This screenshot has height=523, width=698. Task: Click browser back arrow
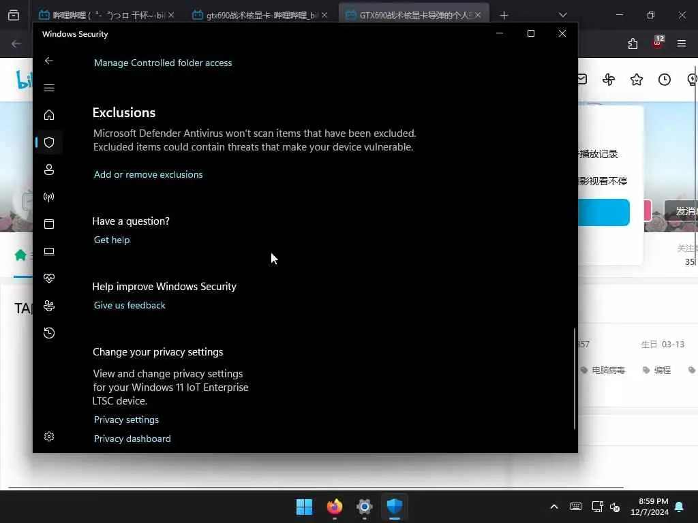coord(17,44)
